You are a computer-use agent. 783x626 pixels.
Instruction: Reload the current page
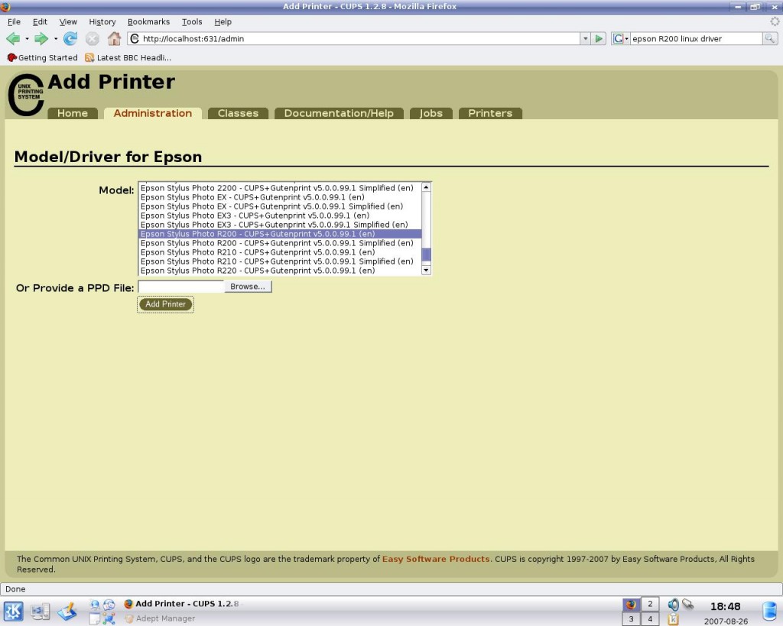pos(70,38)
